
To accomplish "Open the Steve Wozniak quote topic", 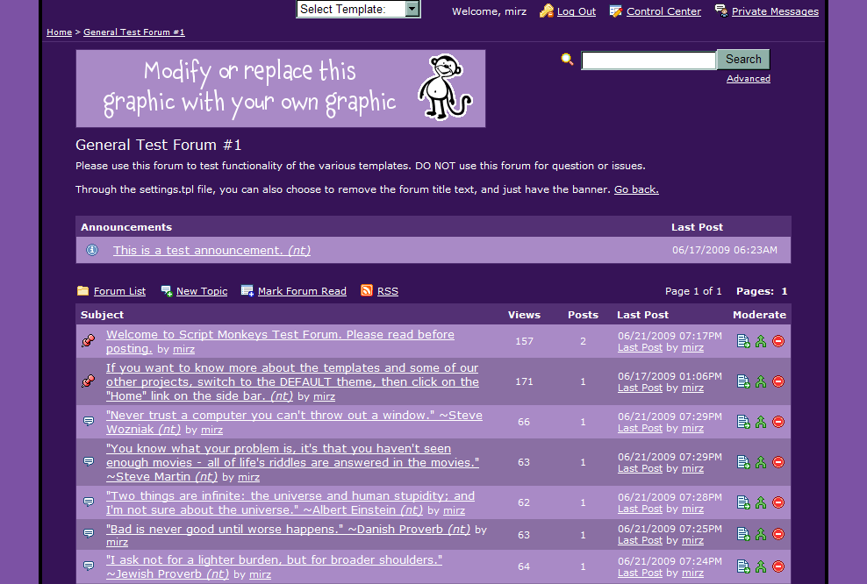I will 294,422.
